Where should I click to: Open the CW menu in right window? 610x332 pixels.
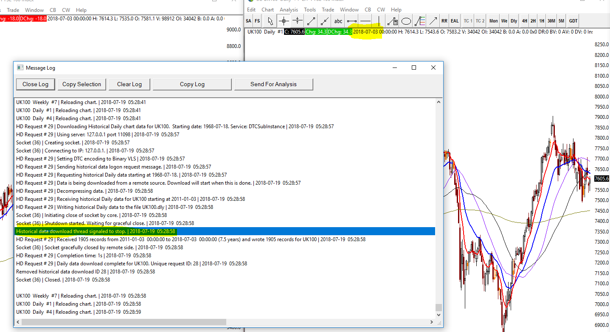tap(381, 9)
